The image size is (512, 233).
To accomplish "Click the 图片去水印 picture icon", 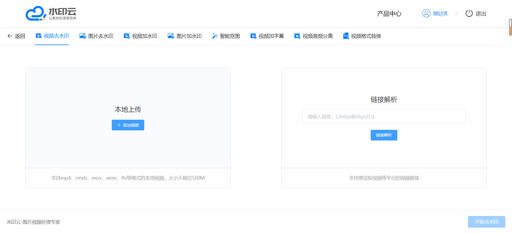I will [83, 36].
